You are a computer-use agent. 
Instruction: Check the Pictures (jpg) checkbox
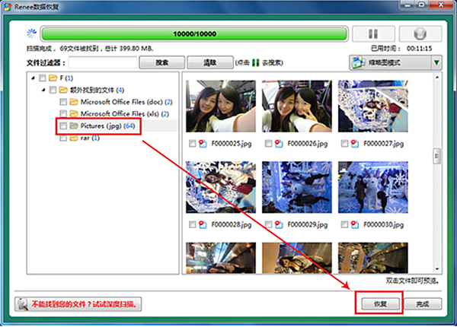tap(63, 125)
